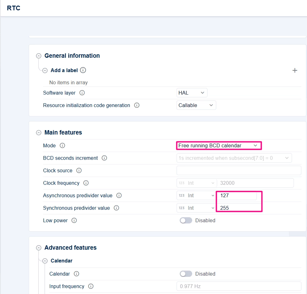
Task: Collapse the General information section
Action: pyautogui.click(x=39, y=56)
